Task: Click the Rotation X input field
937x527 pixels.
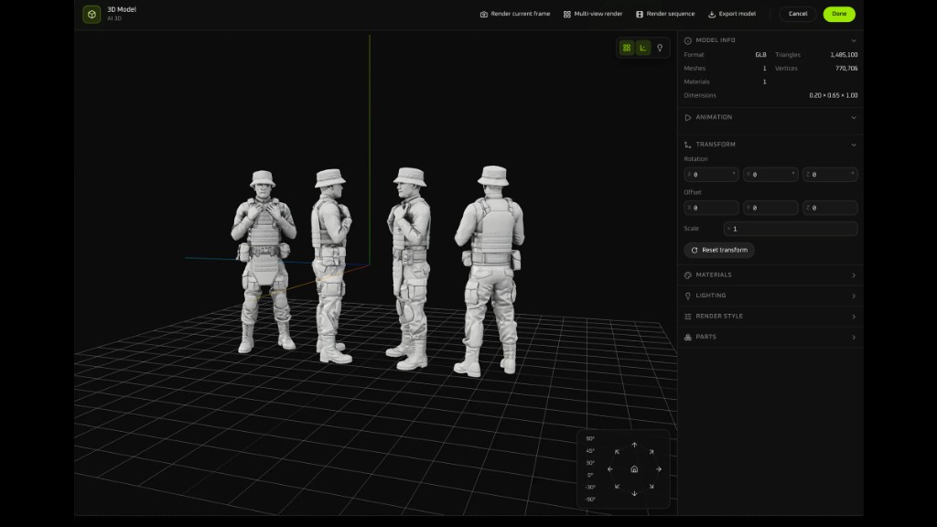Action: 711,175
